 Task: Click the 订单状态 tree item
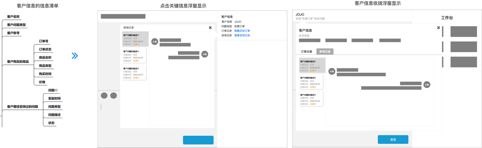[x=45, y=49]
